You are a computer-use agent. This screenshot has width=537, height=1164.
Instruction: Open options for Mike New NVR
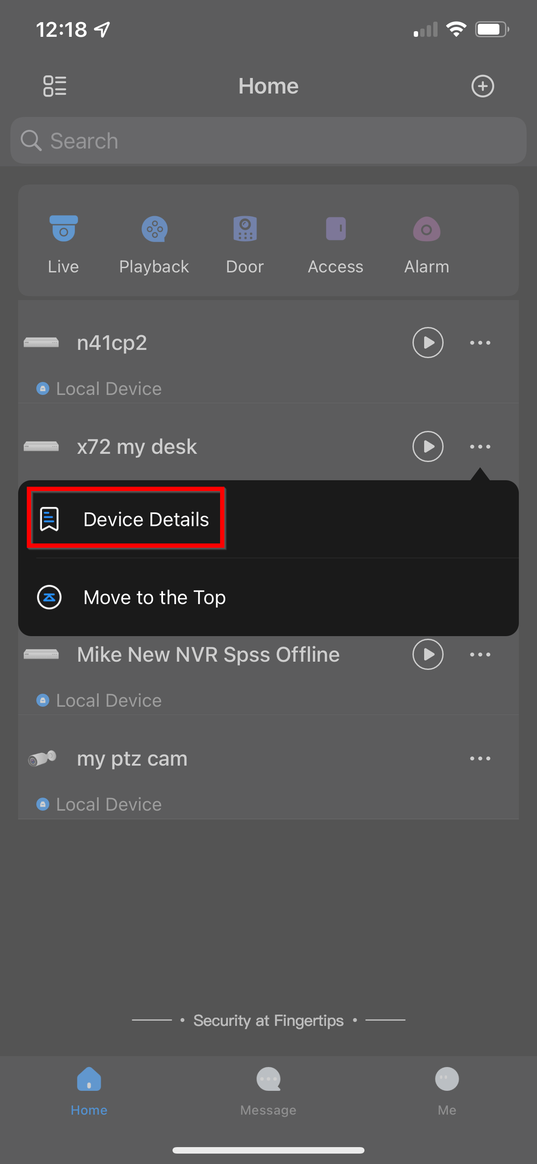click(479, 654)
